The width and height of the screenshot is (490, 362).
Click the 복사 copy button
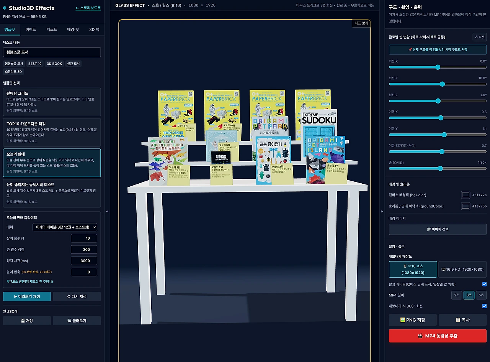(462, 320)
